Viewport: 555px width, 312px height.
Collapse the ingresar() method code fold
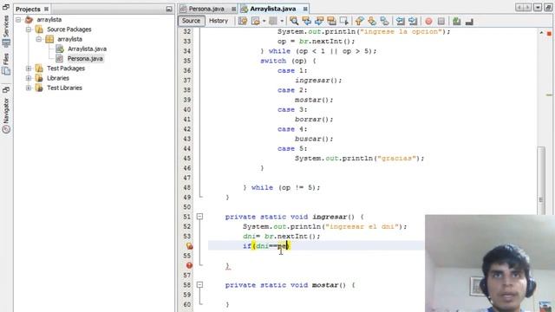[199, 217]
